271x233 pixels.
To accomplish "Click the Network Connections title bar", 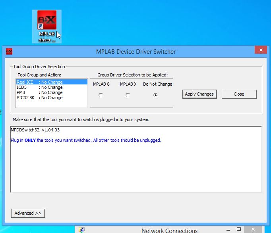I will click(169, 230).
